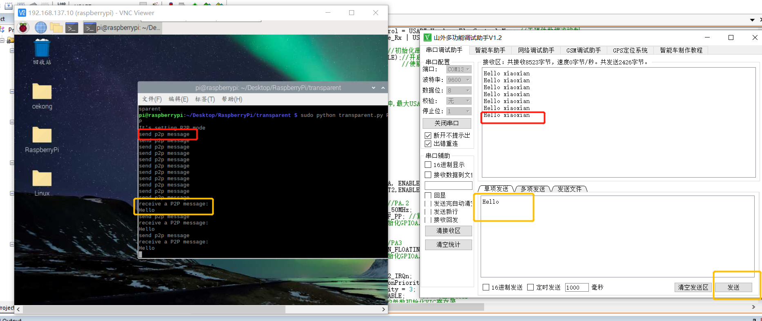
Task: Click the VNC Viewer horizontal scrollbar thumb
Action: (x=154, y=309)
